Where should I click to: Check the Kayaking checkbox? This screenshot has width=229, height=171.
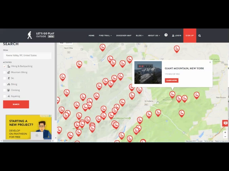[x=5, y=96]
